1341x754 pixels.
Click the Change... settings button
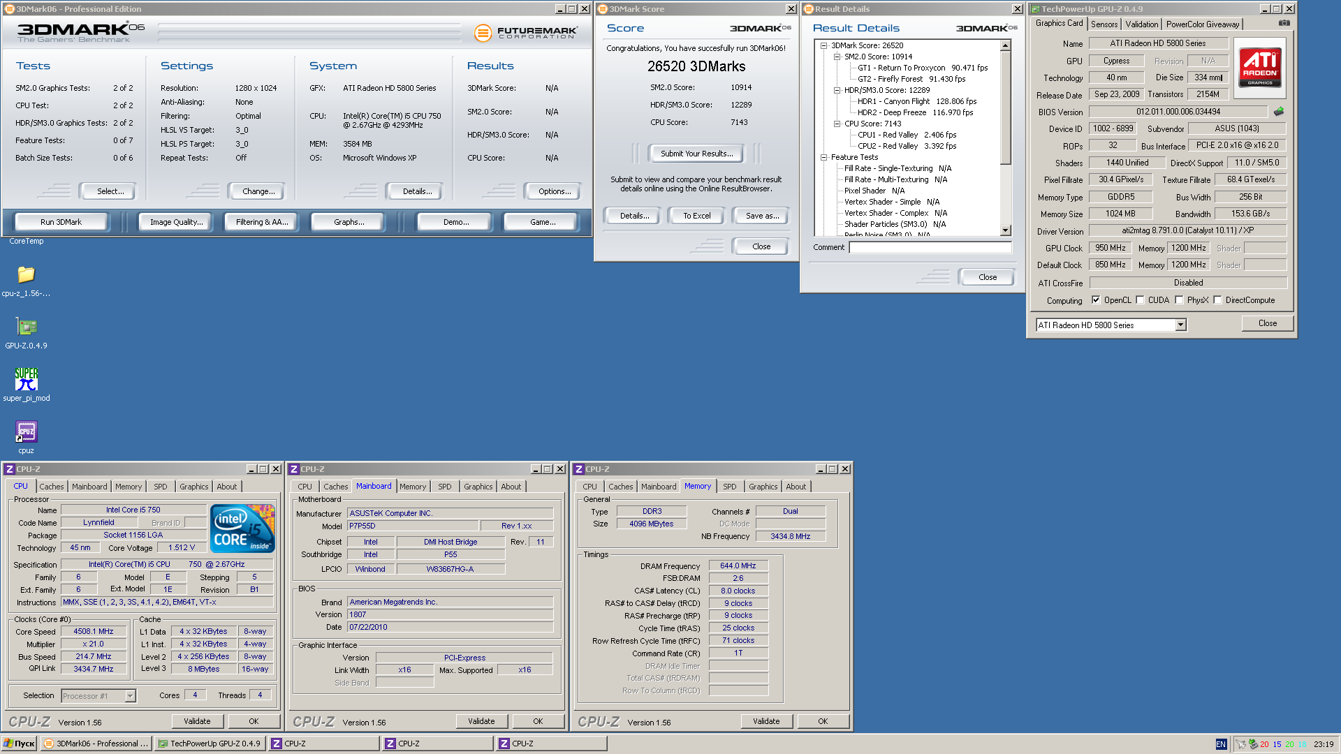pos(258,191)
